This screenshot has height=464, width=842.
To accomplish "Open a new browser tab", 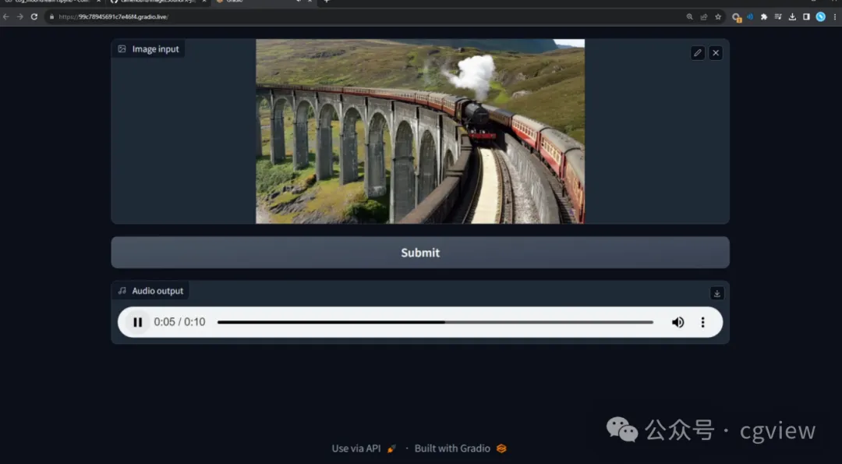I will point(327,2).
